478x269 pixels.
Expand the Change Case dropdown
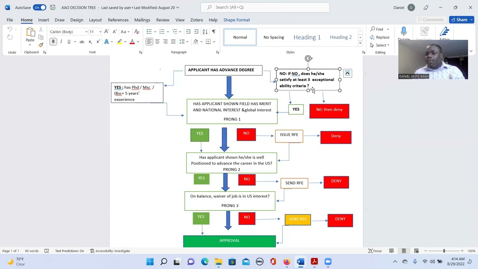point(128,32)
